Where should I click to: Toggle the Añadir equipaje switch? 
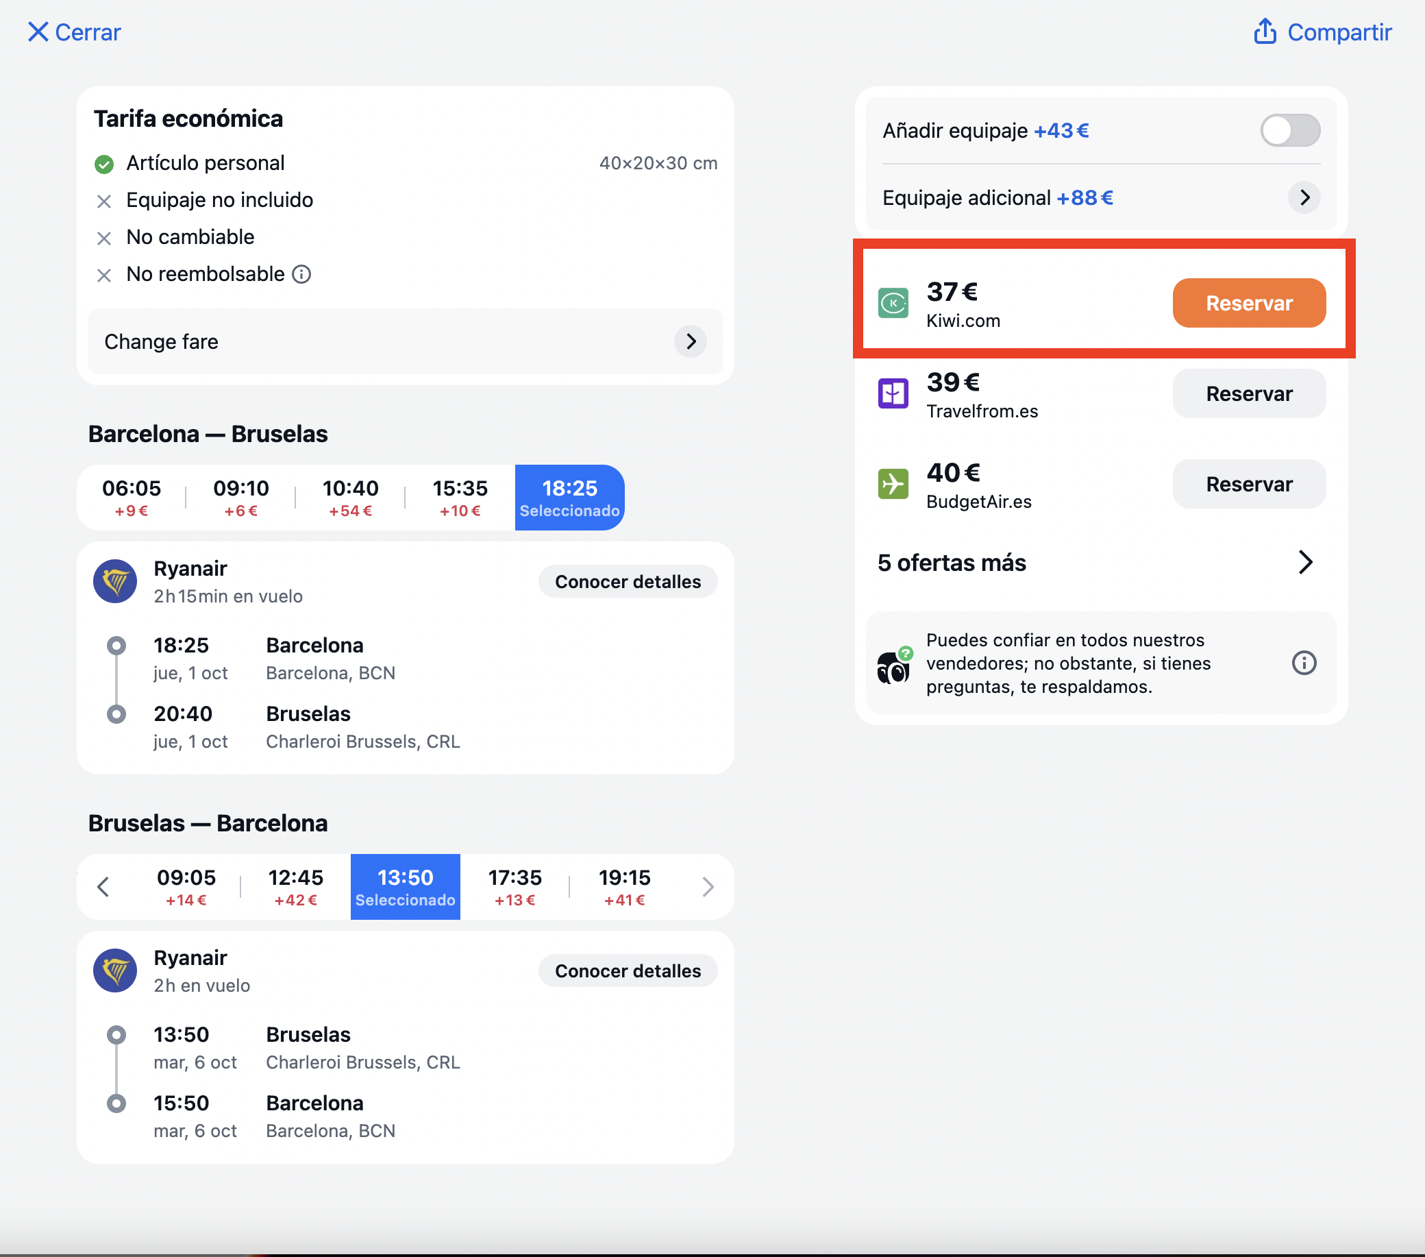click(x=1290, y=130)
